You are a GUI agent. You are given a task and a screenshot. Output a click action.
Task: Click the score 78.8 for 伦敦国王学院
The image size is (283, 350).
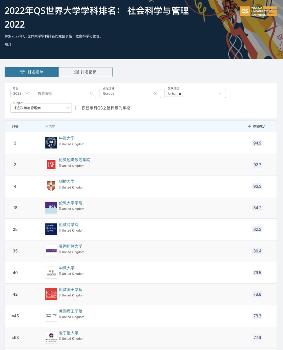pos(257,294)
